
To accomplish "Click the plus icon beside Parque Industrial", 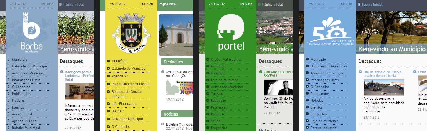I will (x=307, y=128).
